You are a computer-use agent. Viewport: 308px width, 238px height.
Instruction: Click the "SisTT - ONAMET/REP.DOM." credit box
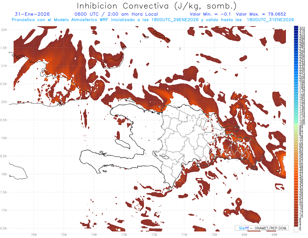[262, 228]
